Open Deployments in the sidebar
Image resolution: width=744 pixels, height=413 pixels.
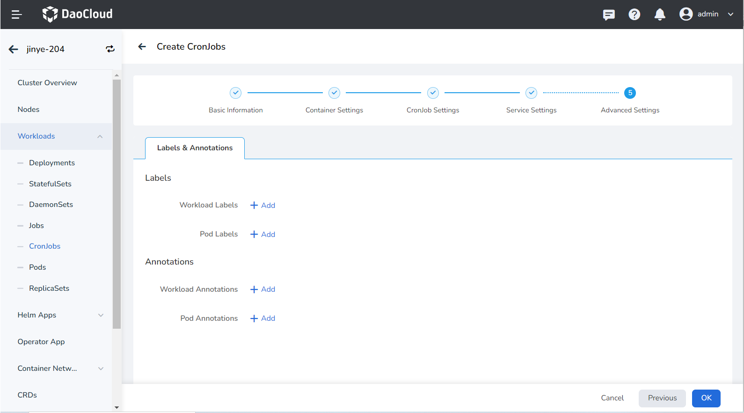[52, 163]
